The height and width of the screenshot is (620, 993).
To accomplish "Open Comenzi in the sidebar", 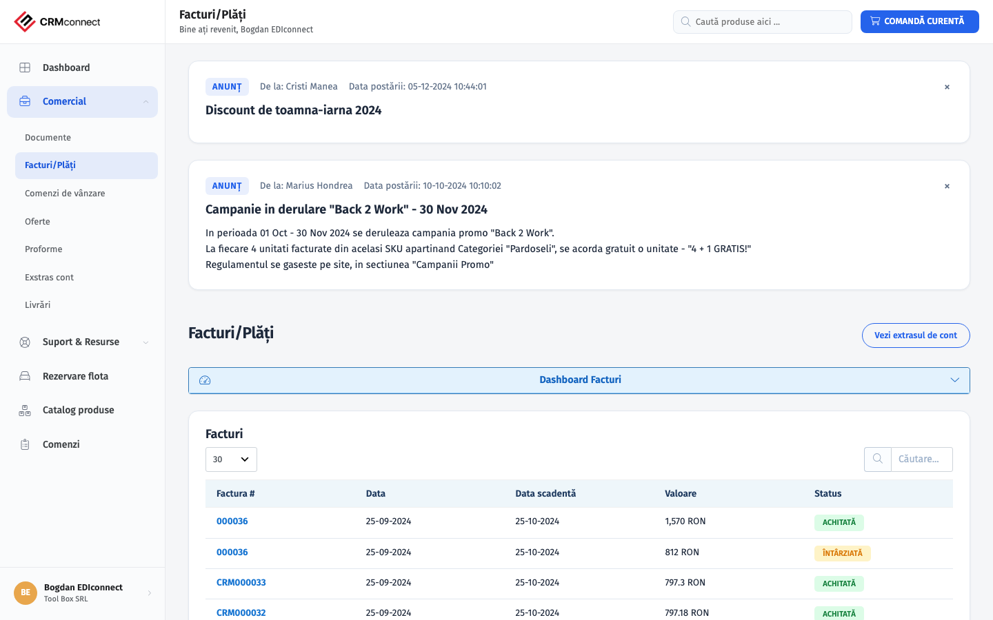I will [x=82, y=444].
